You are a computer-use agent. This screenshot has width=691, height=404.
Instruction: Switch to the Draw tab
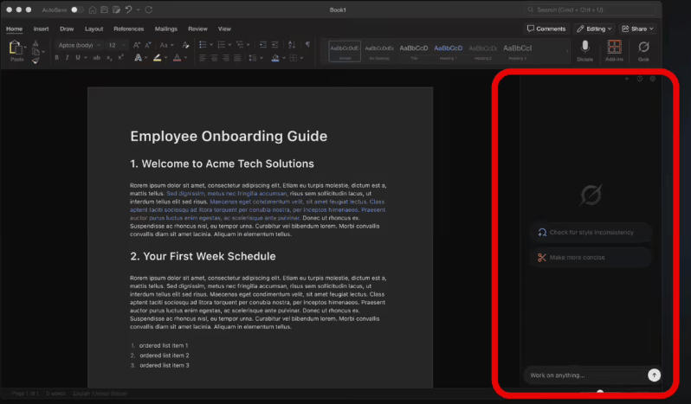point(67,29)
